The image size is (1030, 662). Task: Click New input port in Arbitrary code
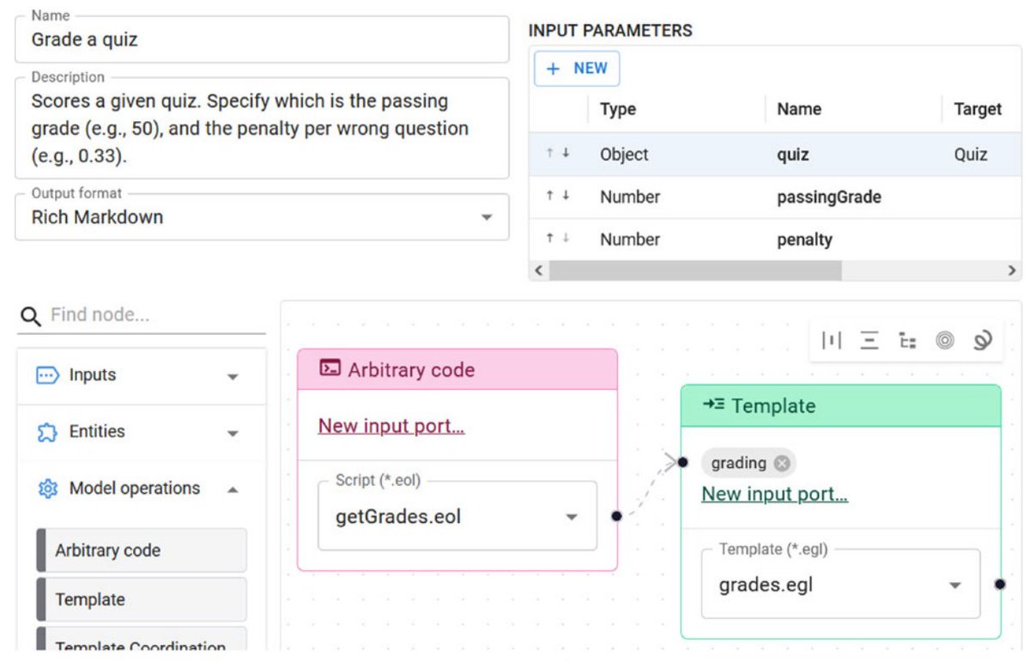pos(391,426)
